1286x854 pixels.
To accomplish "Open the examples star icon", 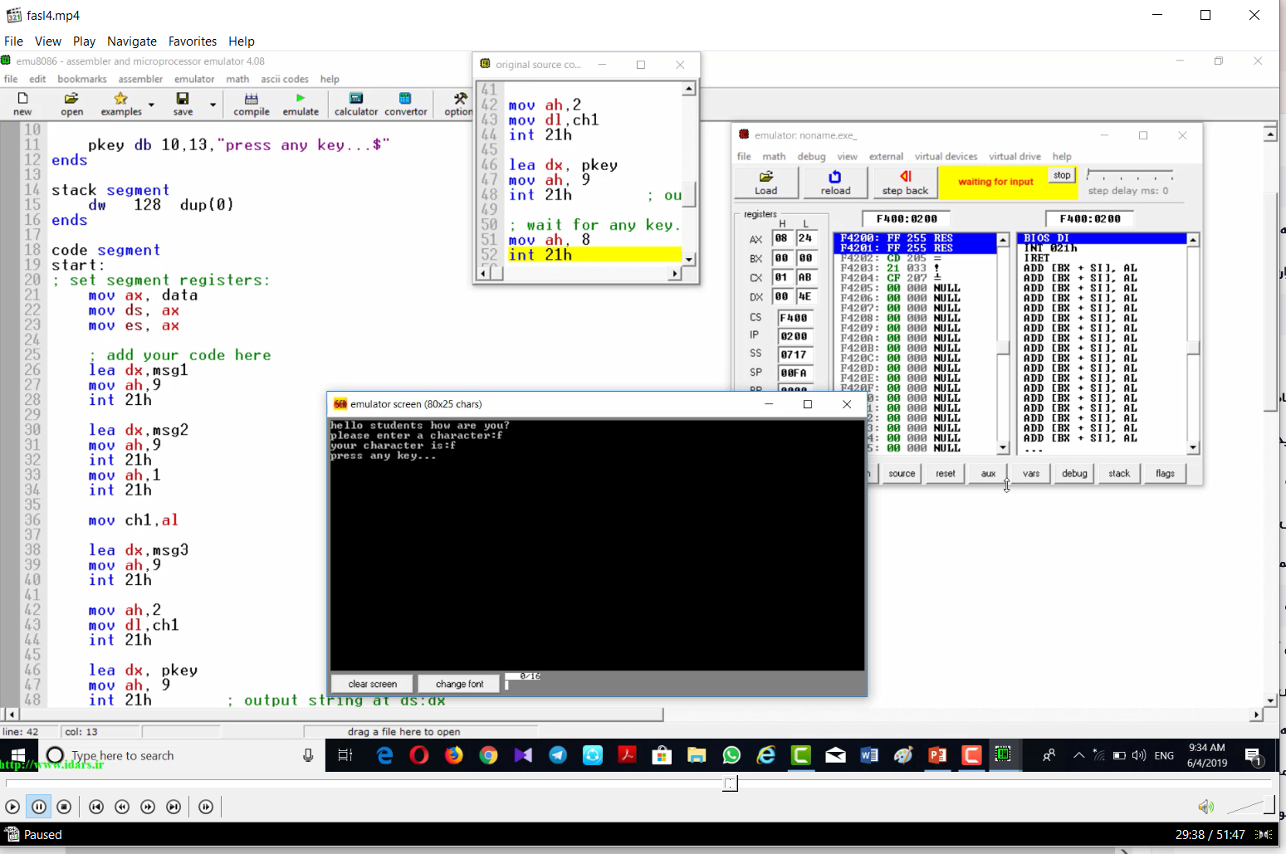I will tap(121, 104).
